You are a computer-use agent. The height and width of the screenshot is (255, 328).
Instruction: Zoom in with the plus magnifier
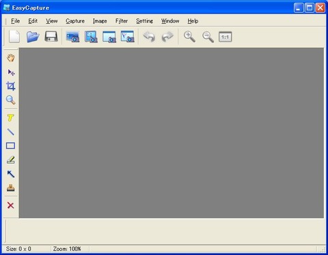pyautogui.click(x=189, y=37)
